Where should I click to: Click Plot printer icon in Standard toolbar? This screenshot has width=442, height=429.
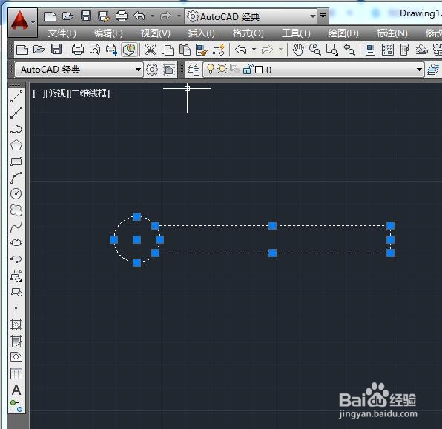(x=78, y=50)
